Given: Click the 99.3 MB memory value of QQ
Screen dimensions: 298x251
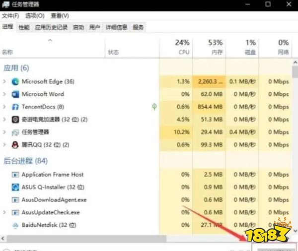Looking at the screenshot, I should [212, 145].
